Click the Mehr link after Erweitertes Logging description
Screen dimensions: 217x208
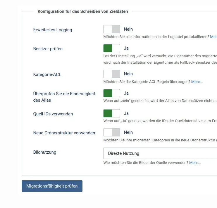click(213, 37)
